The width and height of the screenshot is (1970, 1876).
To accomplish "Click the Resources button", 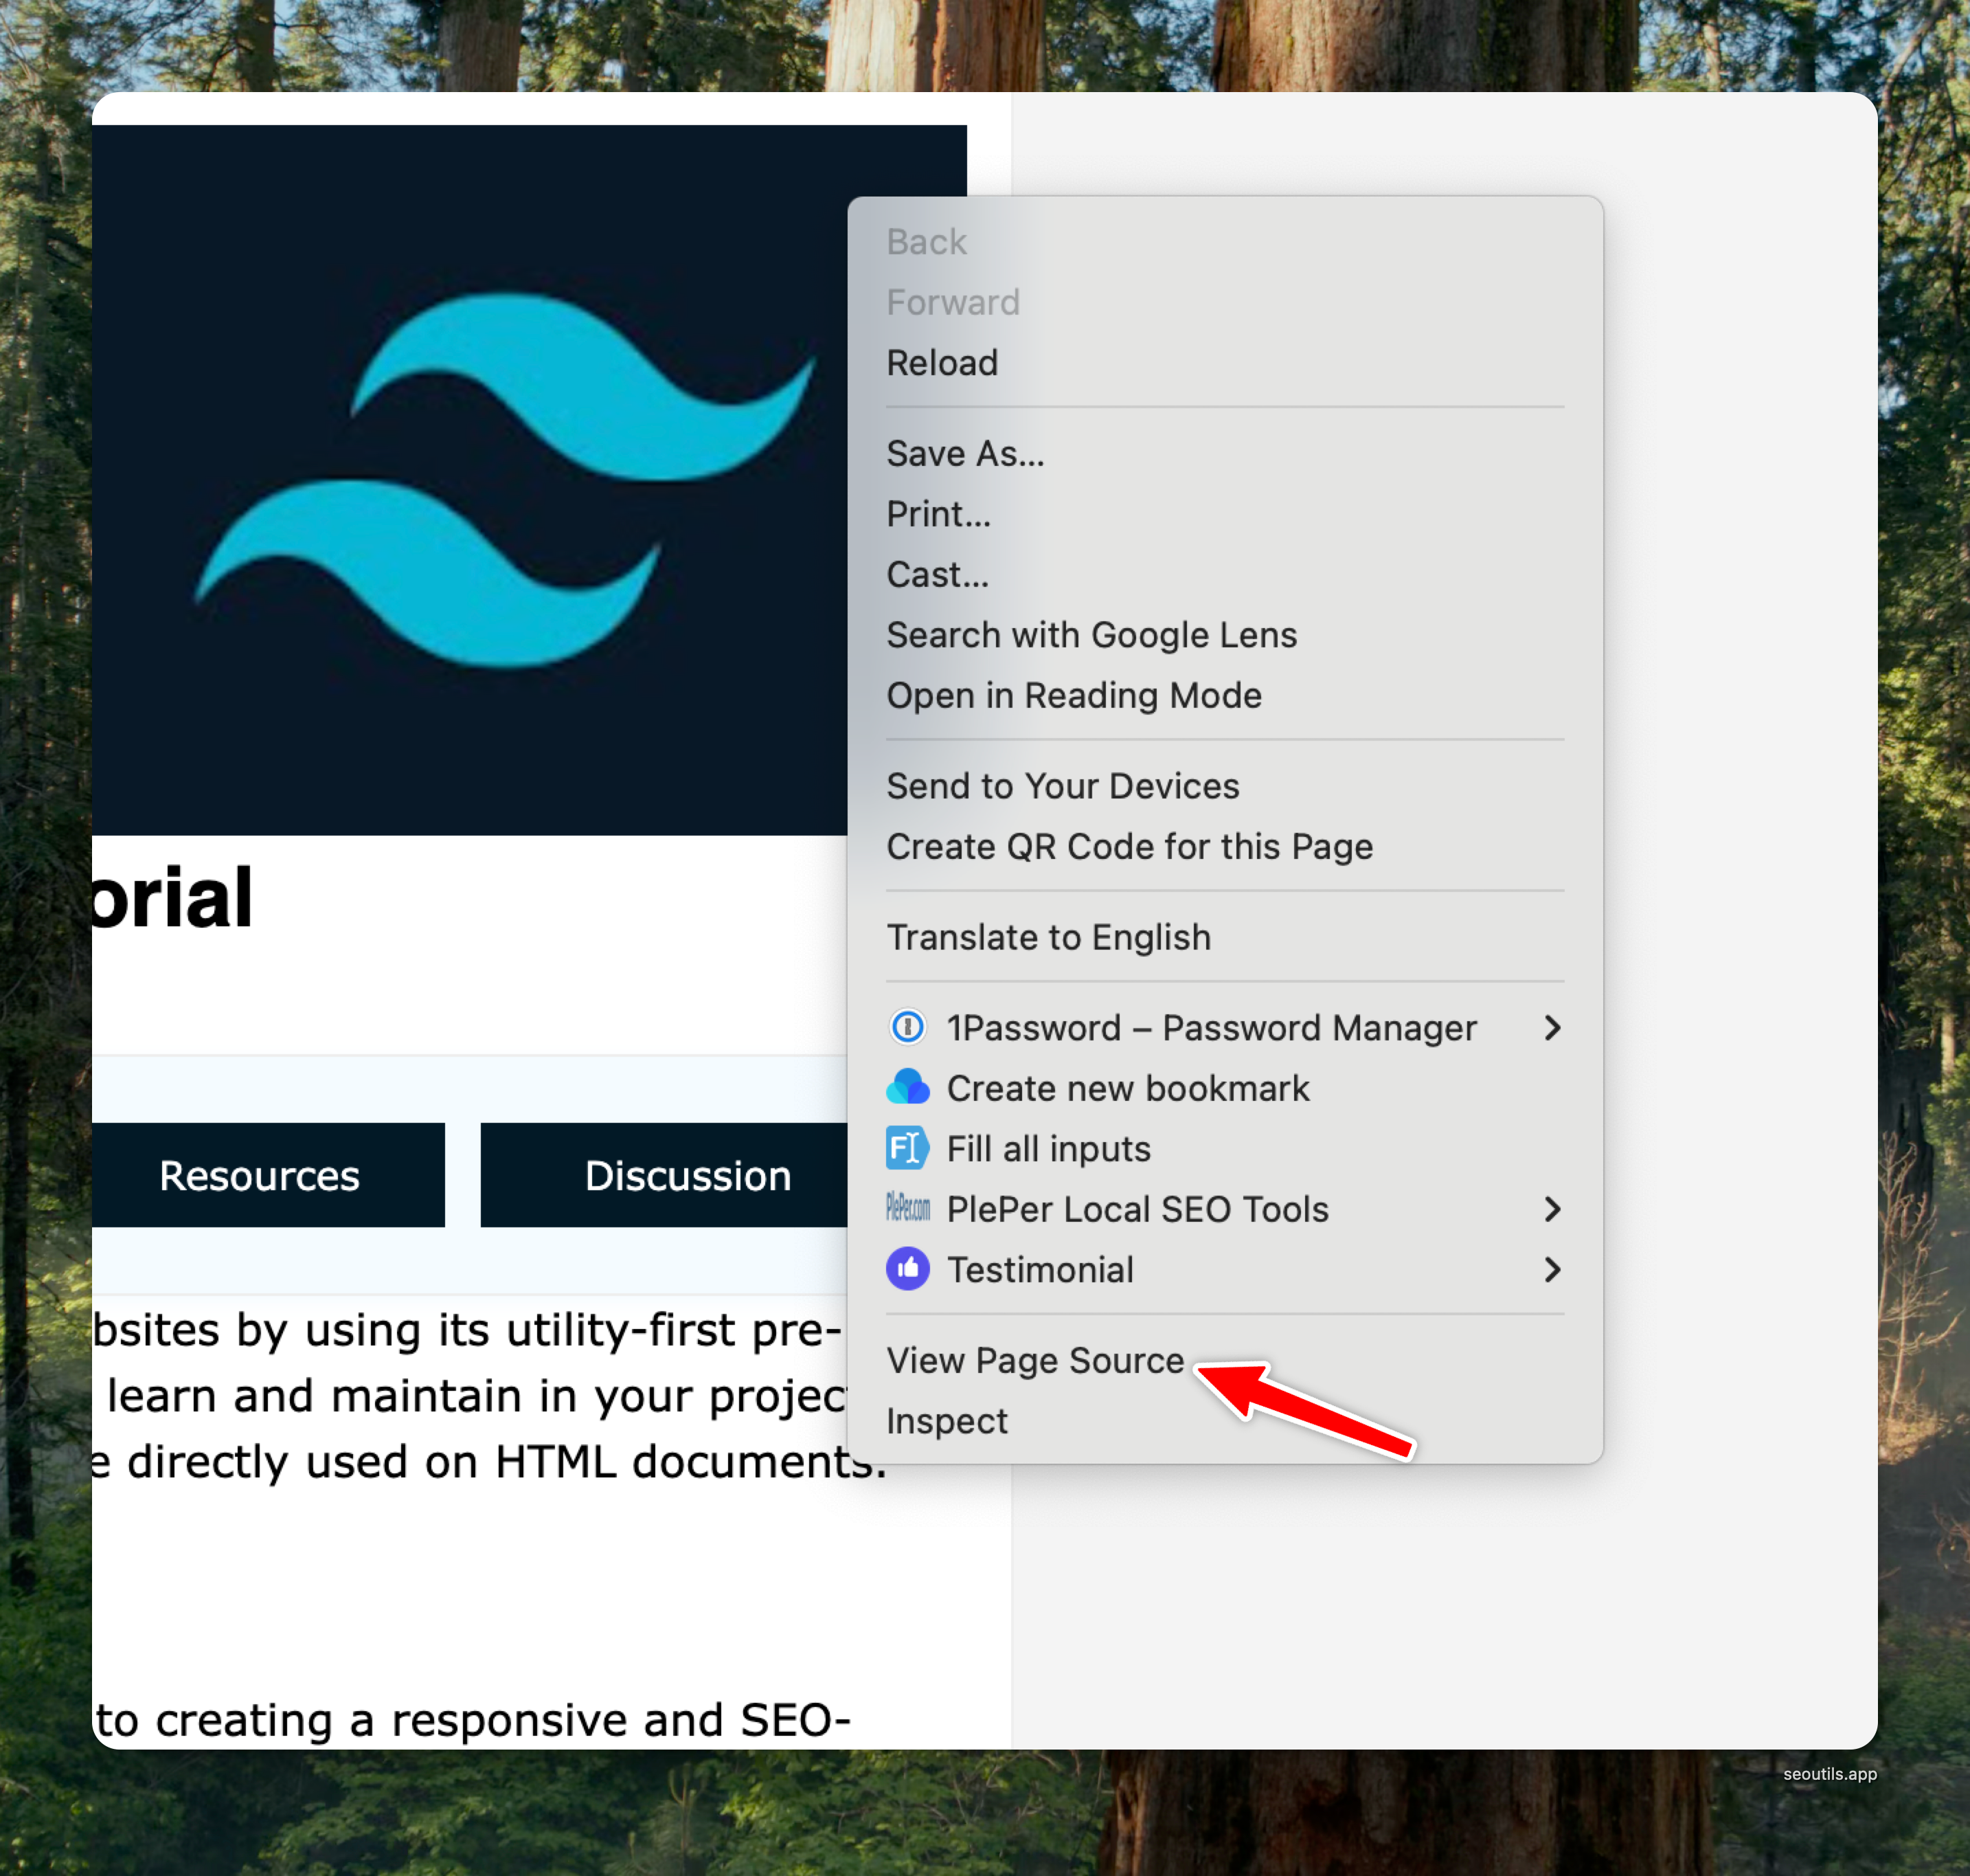I will click(x=259, y=1175).
